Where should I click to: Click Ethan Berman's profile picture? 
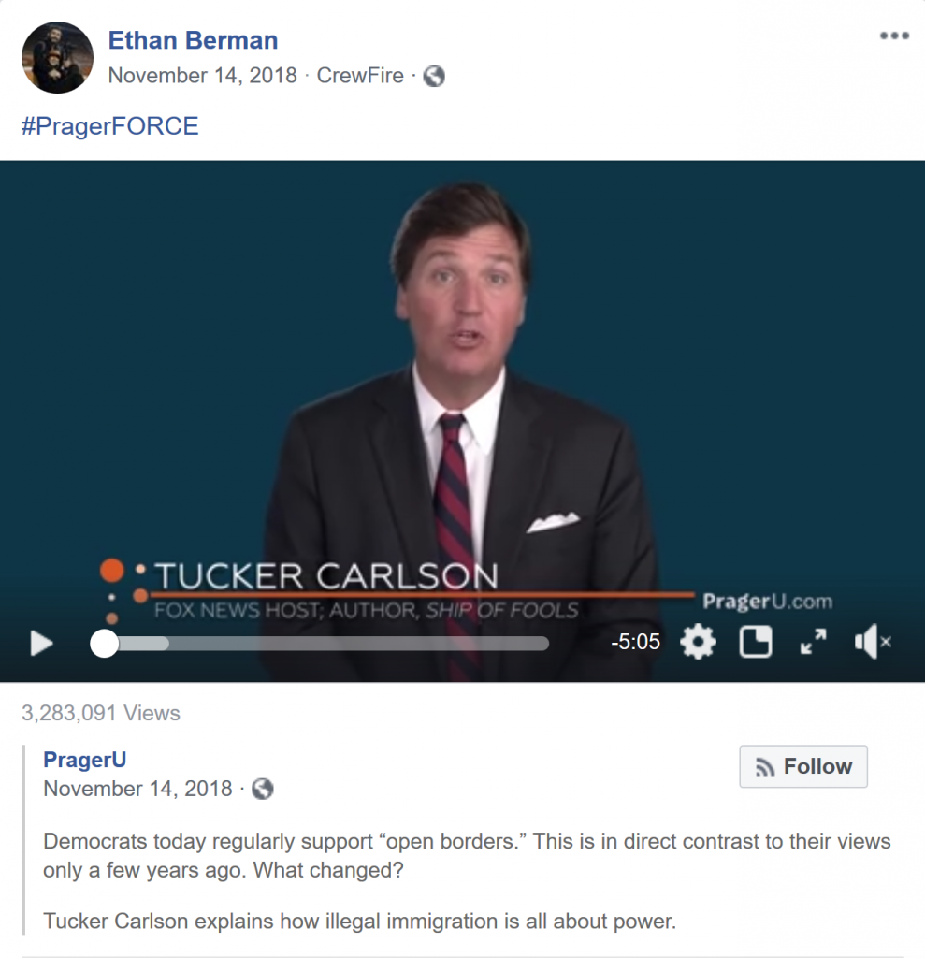click(x=57, y=57)
